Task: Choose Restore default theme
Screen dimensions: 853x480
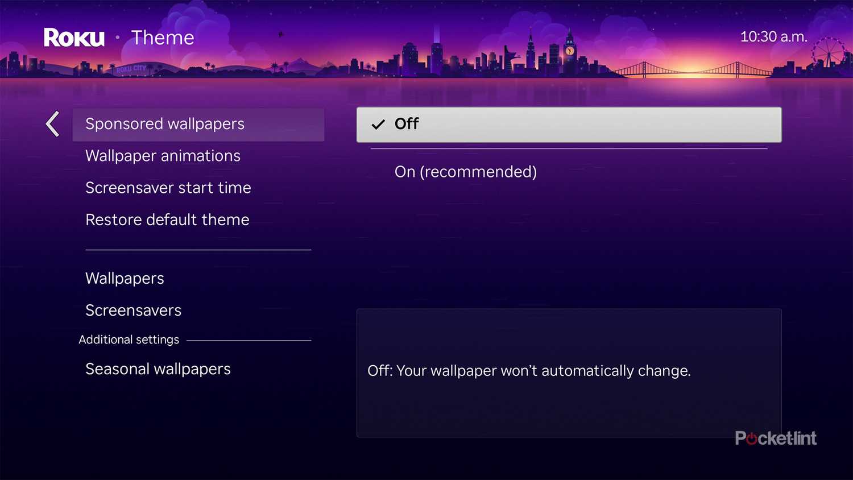Action: (x=167, y=220)
